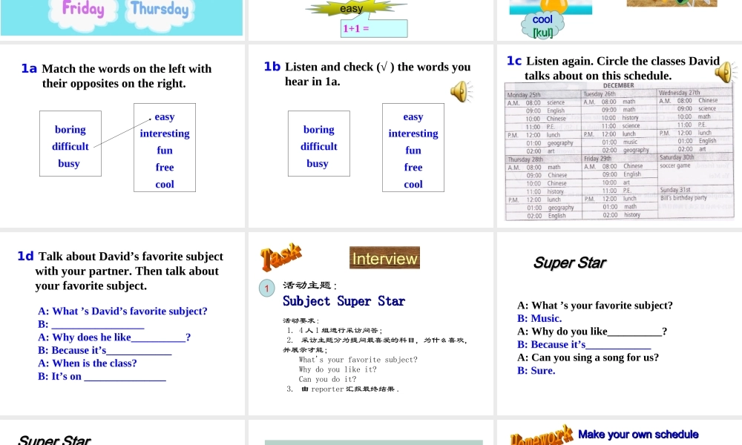Image resolution: width=742 pixels, height=445 pixels.
Task: Click the Thursday cloud text
Action: 160,8
